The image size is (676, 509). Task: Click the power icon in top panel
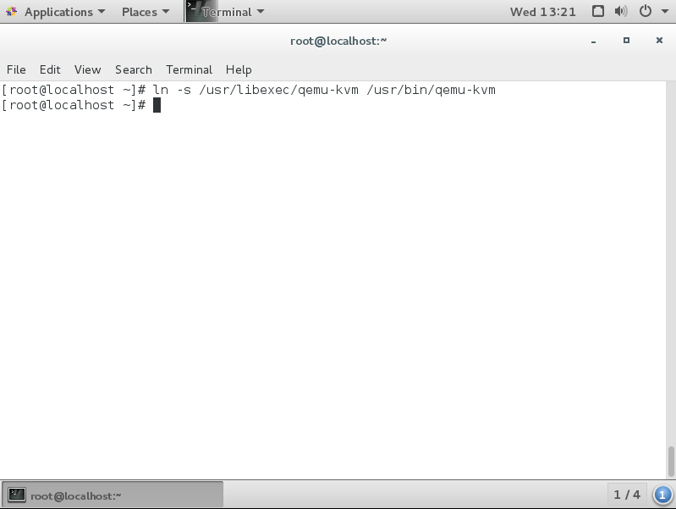tap(646, 12)
